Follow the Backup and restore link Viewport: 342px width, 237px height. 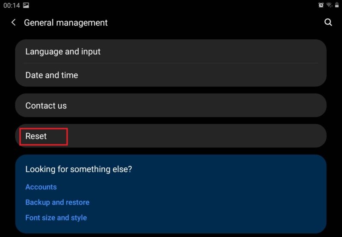(x=57, y=202)
